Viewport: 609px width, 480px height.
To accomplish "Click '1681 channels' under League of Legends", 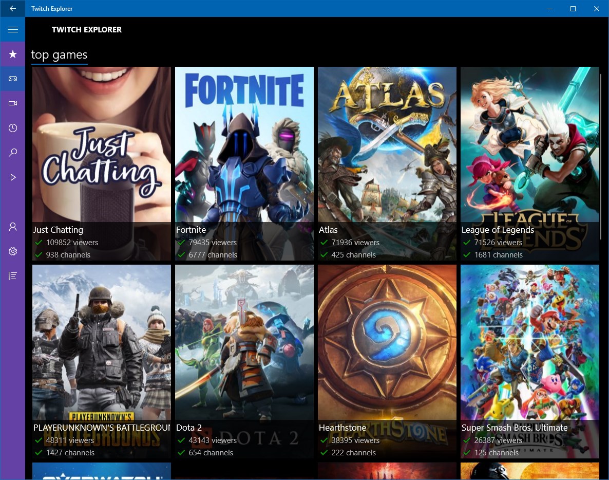I will click(x=498, y=255).
